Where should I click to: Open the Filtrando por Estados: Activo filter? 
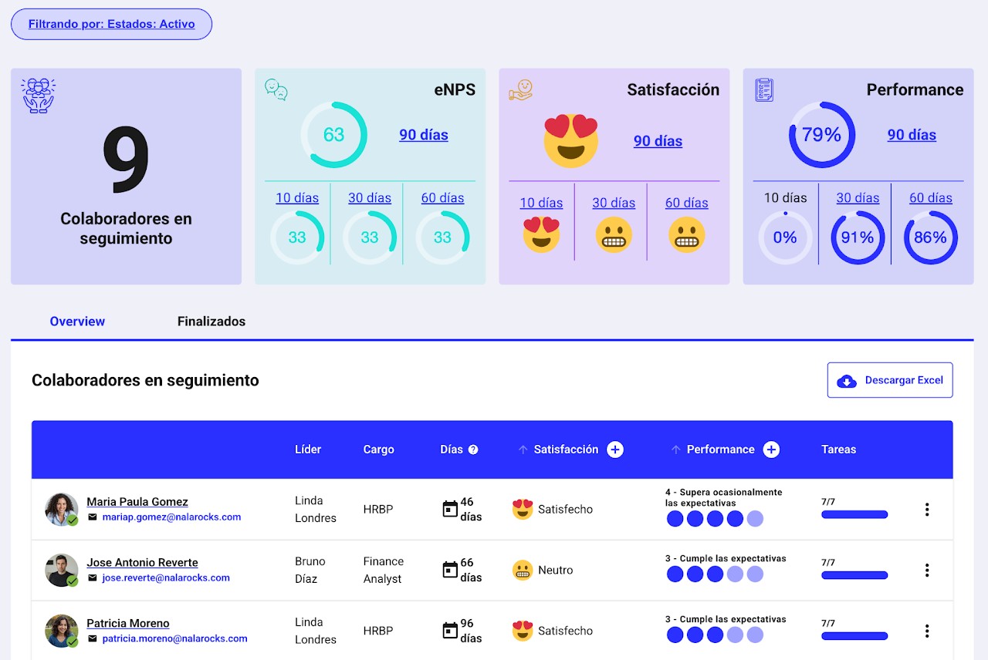(x=111, y=24)
